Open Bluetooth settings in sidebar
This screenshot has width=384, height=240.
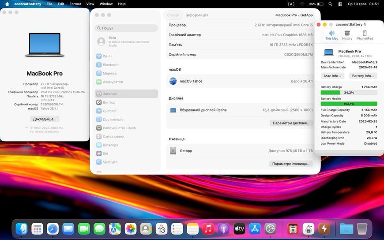click(x=126, y=65)
